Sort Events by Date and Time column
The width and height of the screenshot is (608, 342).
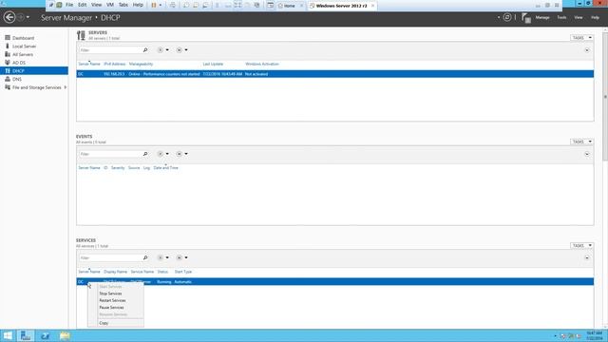[x=166, y=168]
